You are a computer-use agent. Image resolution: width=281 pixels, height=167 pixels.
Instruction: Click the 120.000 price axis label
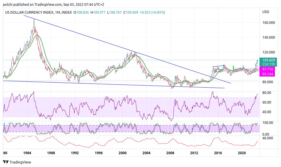click(x=268, y=52)
